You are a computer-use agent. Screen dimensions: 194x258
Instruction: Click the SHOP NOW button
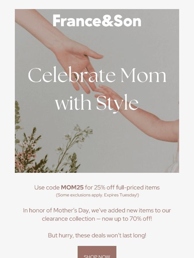click(x=97, y=252)
